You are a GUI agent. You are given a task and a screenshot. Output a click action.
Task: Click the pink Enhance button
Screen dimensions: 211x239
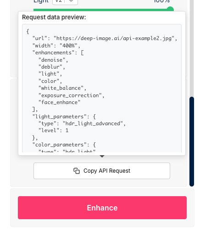click(102, 208)
